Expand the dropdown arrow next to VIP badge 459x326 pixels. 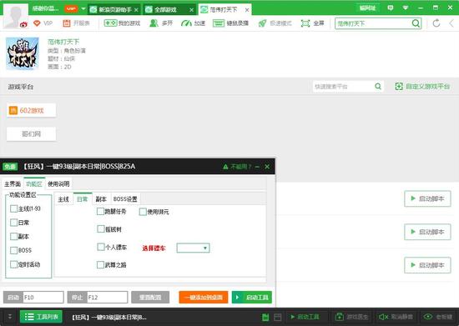(x=83, y=9)
